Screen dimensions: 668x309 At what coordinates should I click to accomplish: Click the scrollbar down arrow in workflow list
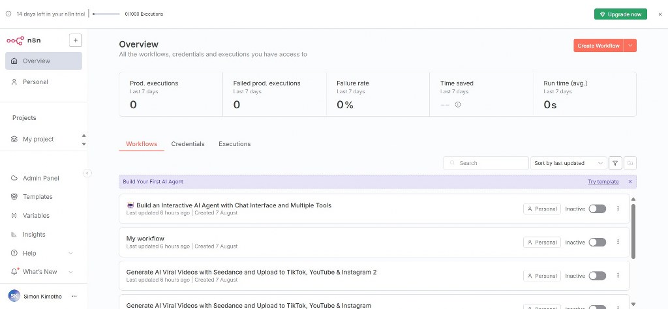[633, 304]
